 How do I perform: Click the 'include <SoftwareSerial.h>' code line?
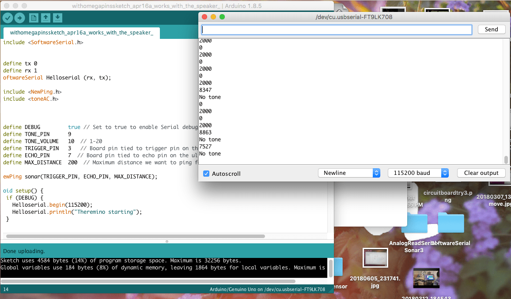(43, 42)
